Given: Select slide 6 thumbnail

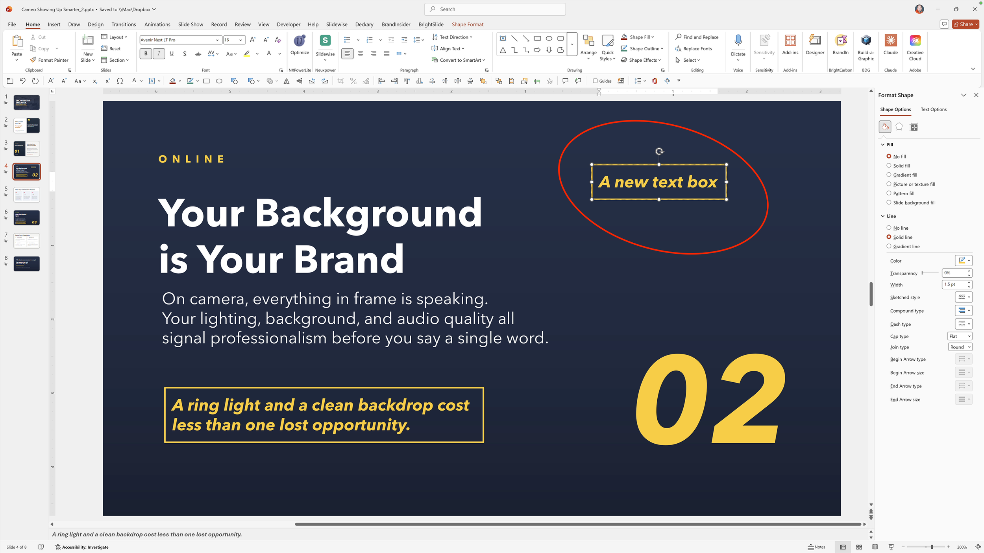Looking at the screenshot, I should 26,218.
